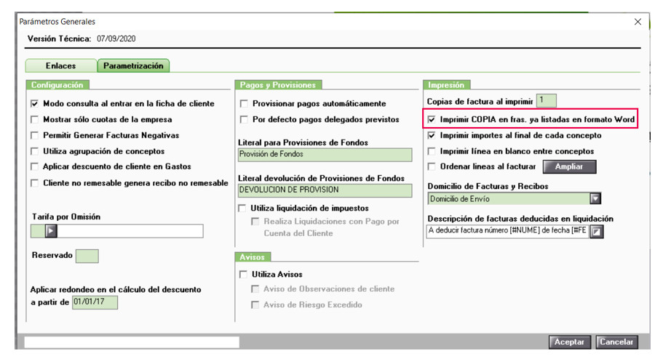Image resolution: width=663 pixels, height=356 pixels.
Task: Focus the Reservado input box
Action: pyautogui.click(x=87, y=256)
